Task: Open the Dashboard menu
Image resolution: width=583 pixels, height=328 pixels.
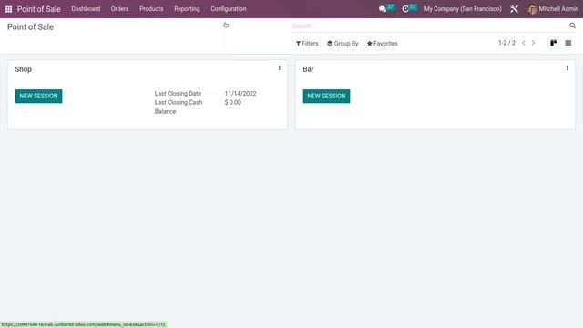Action: (86, 9)
